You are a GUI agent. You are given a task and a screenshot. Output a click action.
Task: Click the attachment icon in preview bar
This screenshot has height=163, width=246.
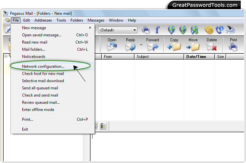(x=103, y=126)
